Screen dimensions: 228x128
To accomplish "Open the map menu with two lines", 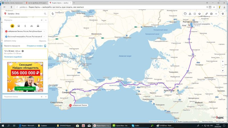I will coord(216,14).
